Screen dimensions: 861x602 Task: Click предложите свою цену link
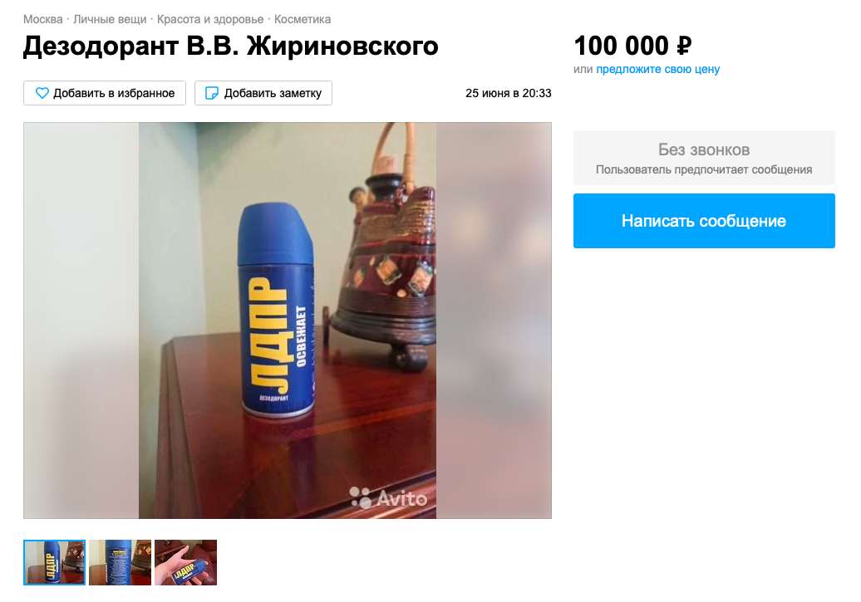[658, 69]
